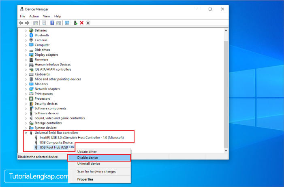This screenshot has width=284, height=187.
Task: Click Scan for hardware changes toolbar icon
Action: tap(67, 23)
